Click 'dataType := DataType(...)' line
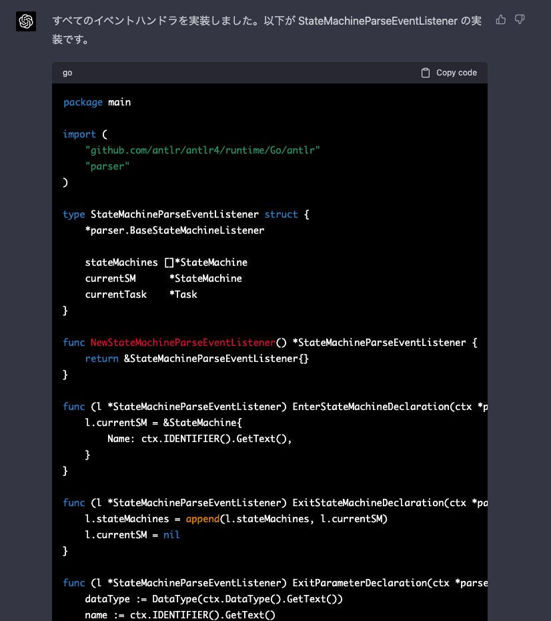The image size is (551, 621). pos(214,599)
